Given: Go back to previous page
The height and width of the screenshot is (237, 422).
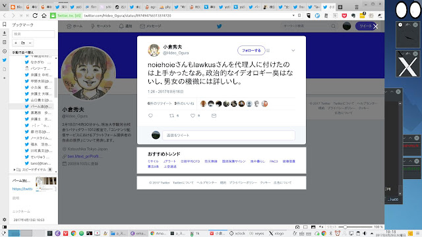Looking at the screenshot, I should coord(5,16).
